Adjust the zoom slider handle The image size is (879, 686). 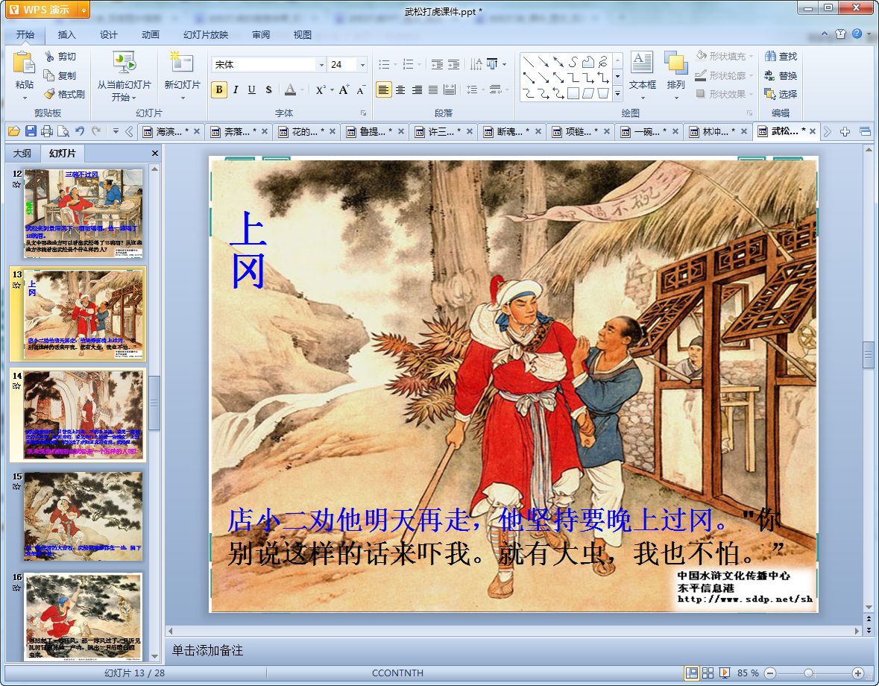(808, 673)
